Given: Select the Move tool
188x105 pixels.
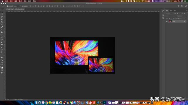Looking at the screenshot, I should pos(2,12).
